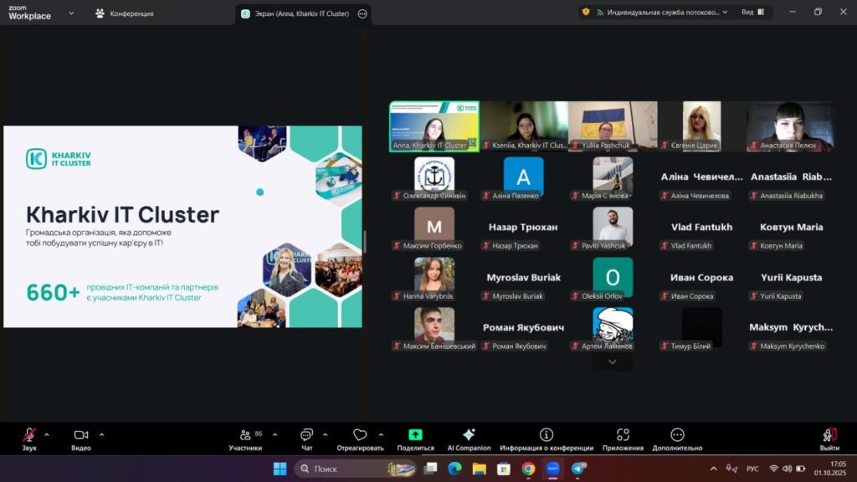Open the Участники participants panel
Image resolution: width=857 pixels, height=482 pixels.
[245, 438]
